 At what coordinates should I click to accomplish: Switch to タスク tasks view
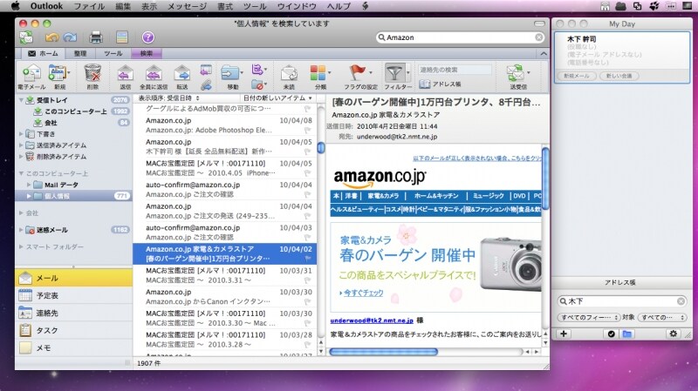[74, 330]
